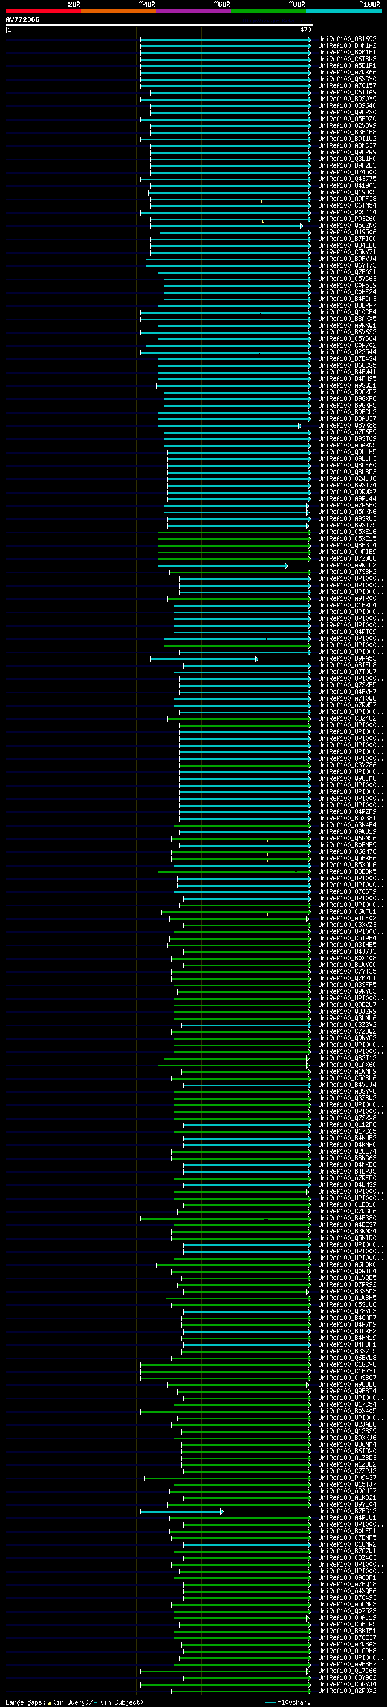The image size is (387, 1707).
Task: Select label UniRef100_A2R0X2
Action: pyautogui.click(x=346, y=1691)
